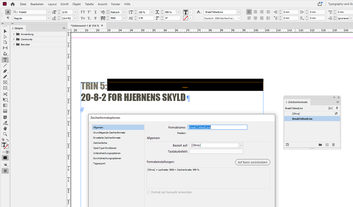Select the Rectangle Frame tool
Viewport: 353px width, 207px height.
[x=5, y=82]
